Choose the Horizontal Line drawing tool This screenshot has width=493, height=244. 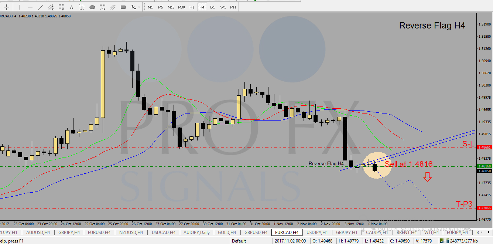[30, 7]
